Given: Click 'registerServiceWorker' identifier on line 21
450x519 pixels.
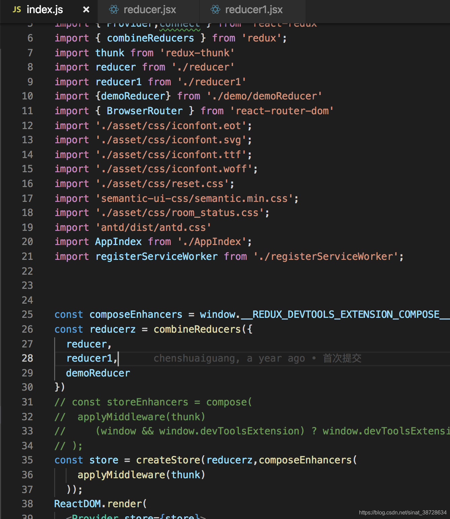Looking at the screenshot, I should [x=157, y=256].
